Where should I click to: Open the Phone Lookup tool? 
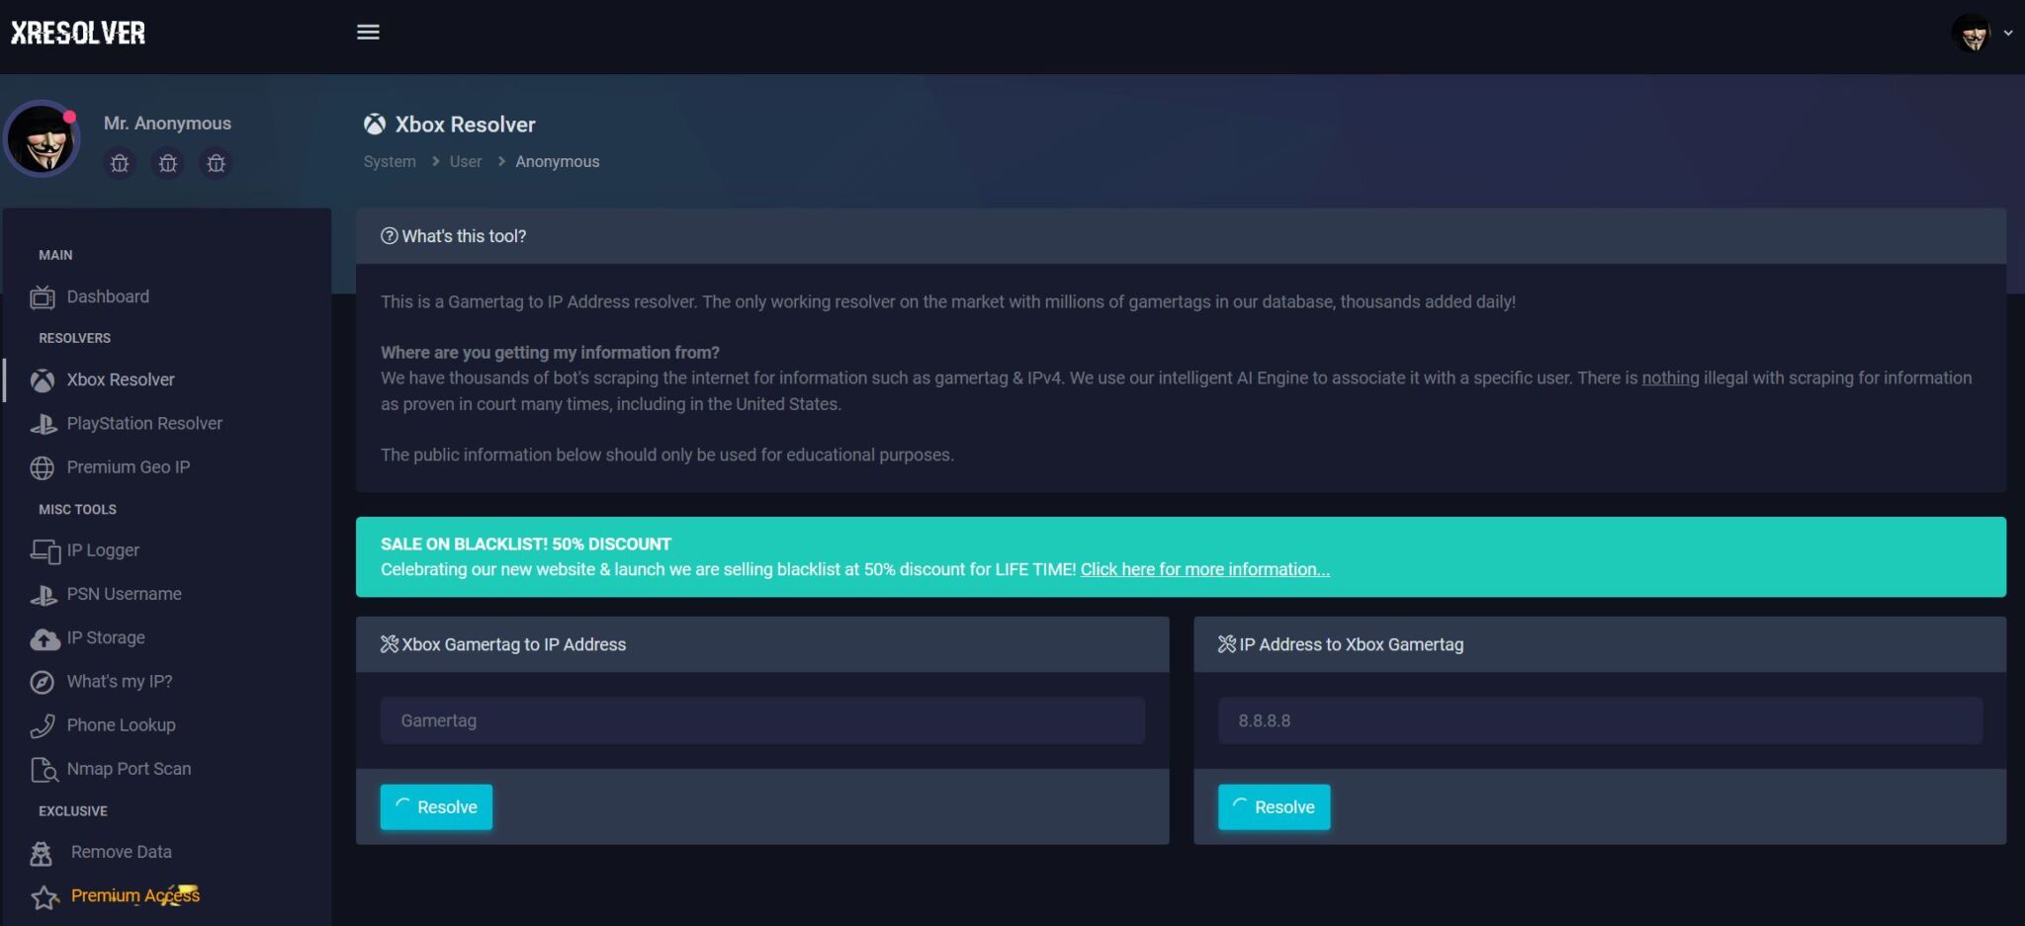[118, 724]
